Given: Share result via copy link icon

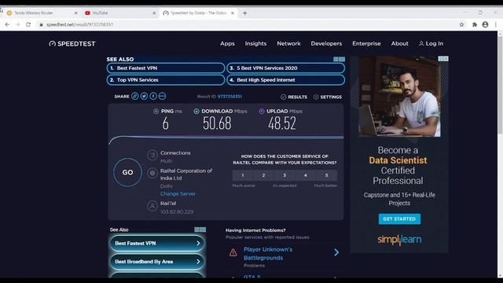Looking at the screenshot, I should point(135,96).
